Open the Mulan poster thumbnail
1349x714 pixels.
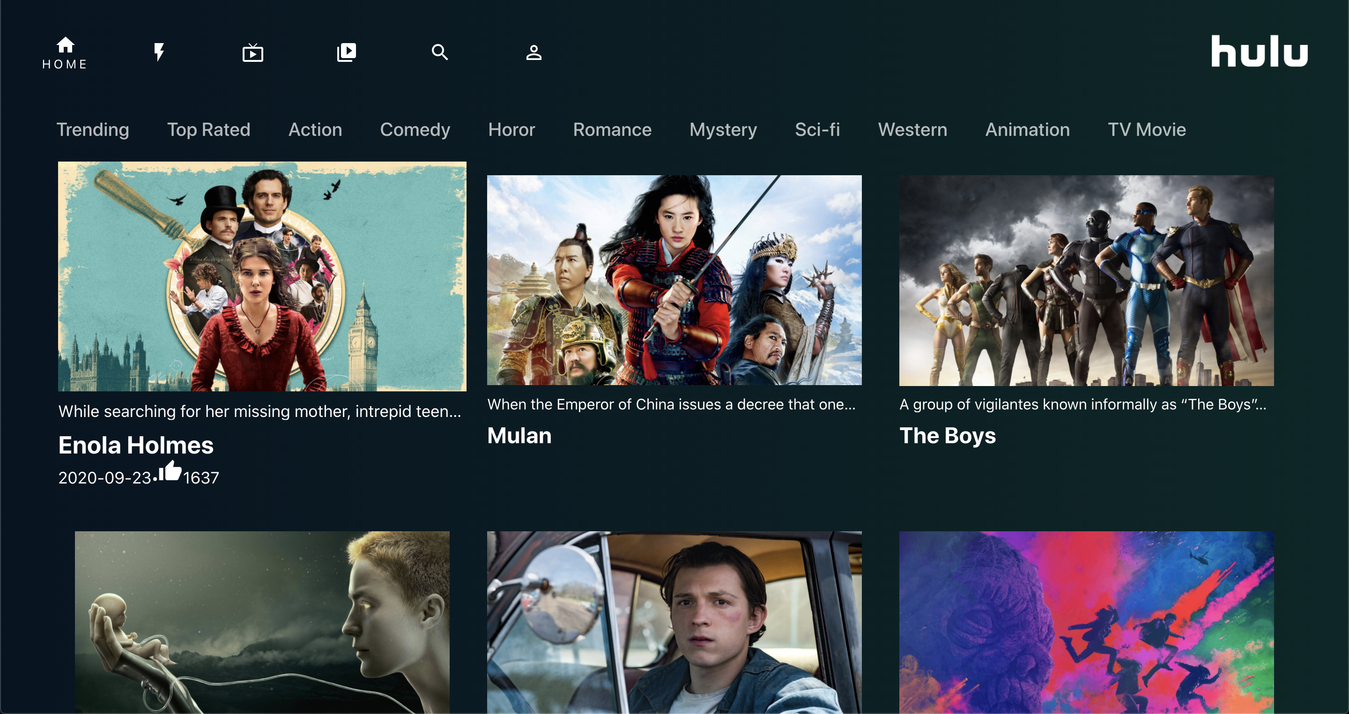coord(674,280)
